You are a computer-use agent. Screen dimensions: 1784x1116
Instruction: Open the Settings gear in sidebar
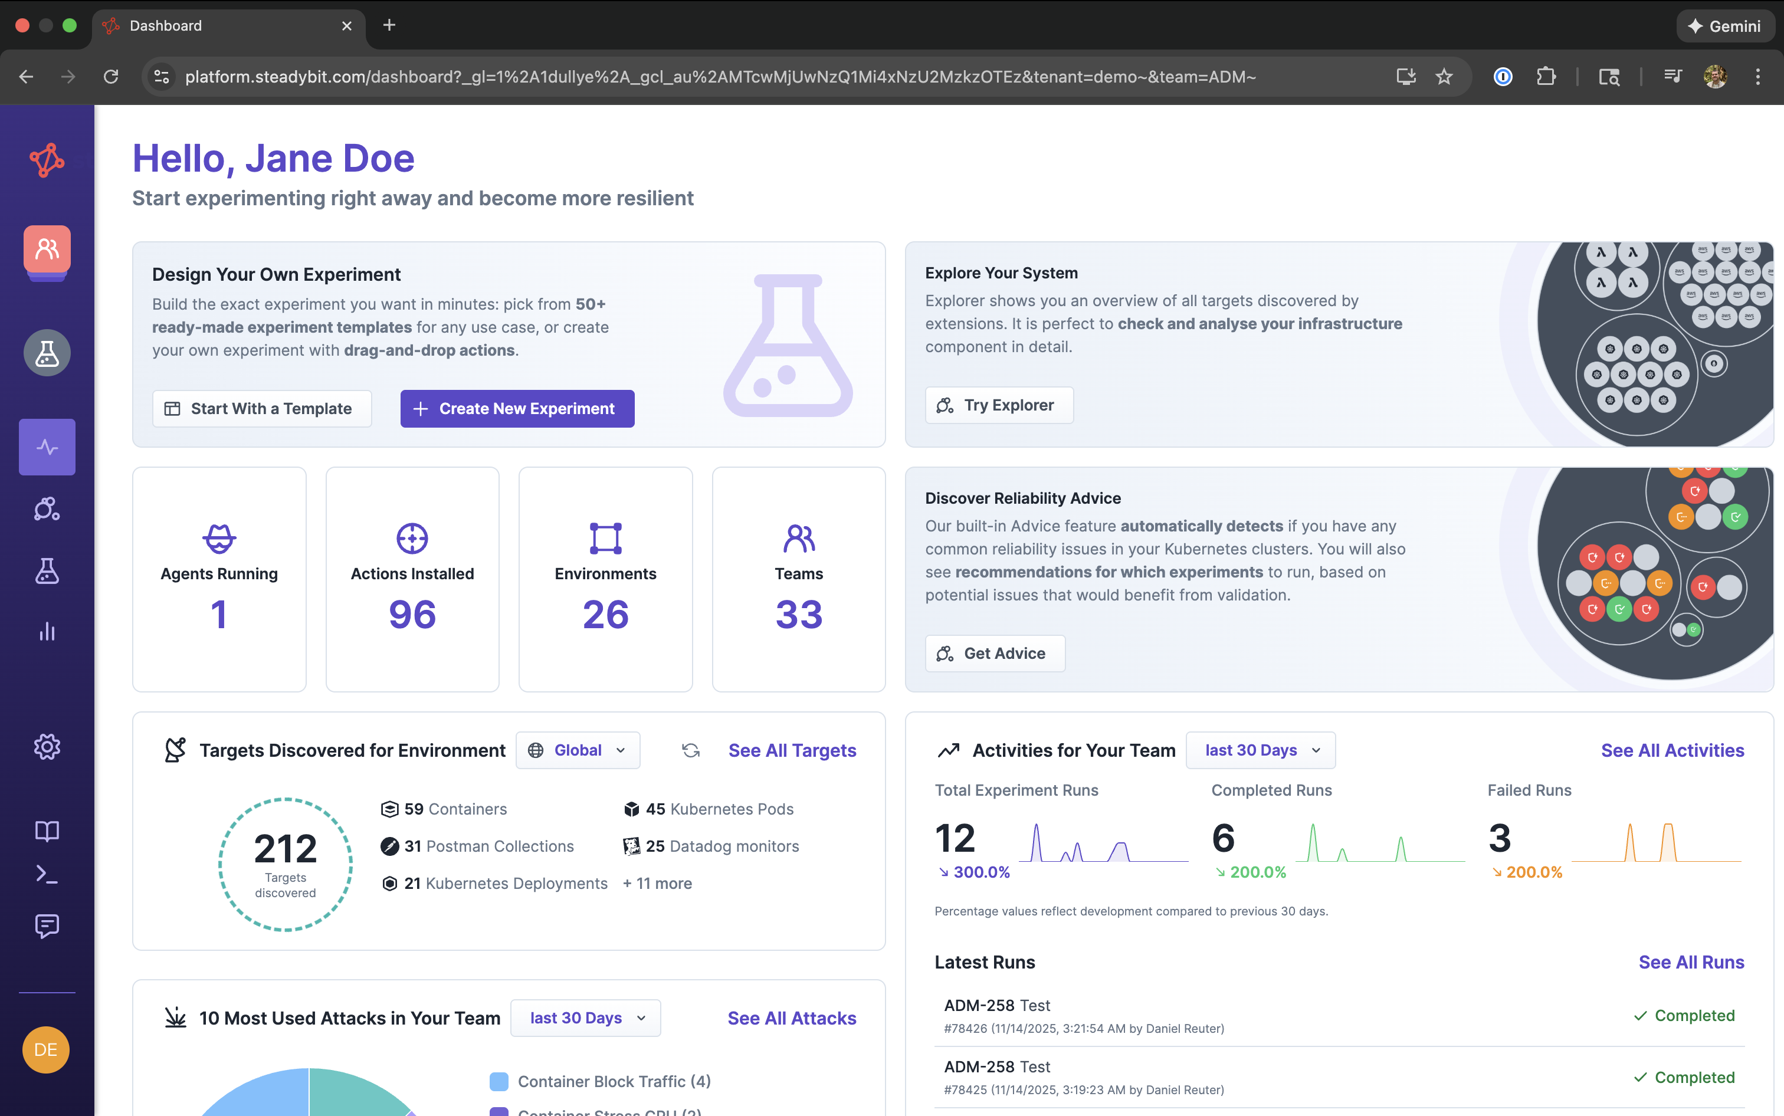tap(47, 747)
